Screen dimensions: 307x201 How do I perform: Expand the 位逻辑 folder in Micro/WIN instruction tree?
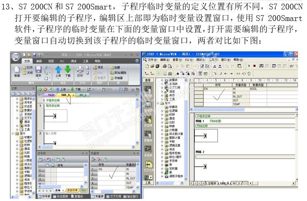[x=162, y=111]
